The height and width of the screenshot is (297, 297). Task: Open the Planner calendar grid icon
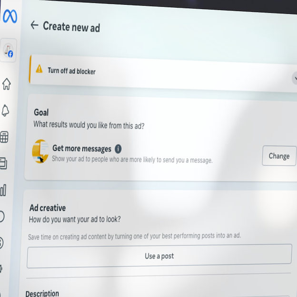click(x=4, y=137)
